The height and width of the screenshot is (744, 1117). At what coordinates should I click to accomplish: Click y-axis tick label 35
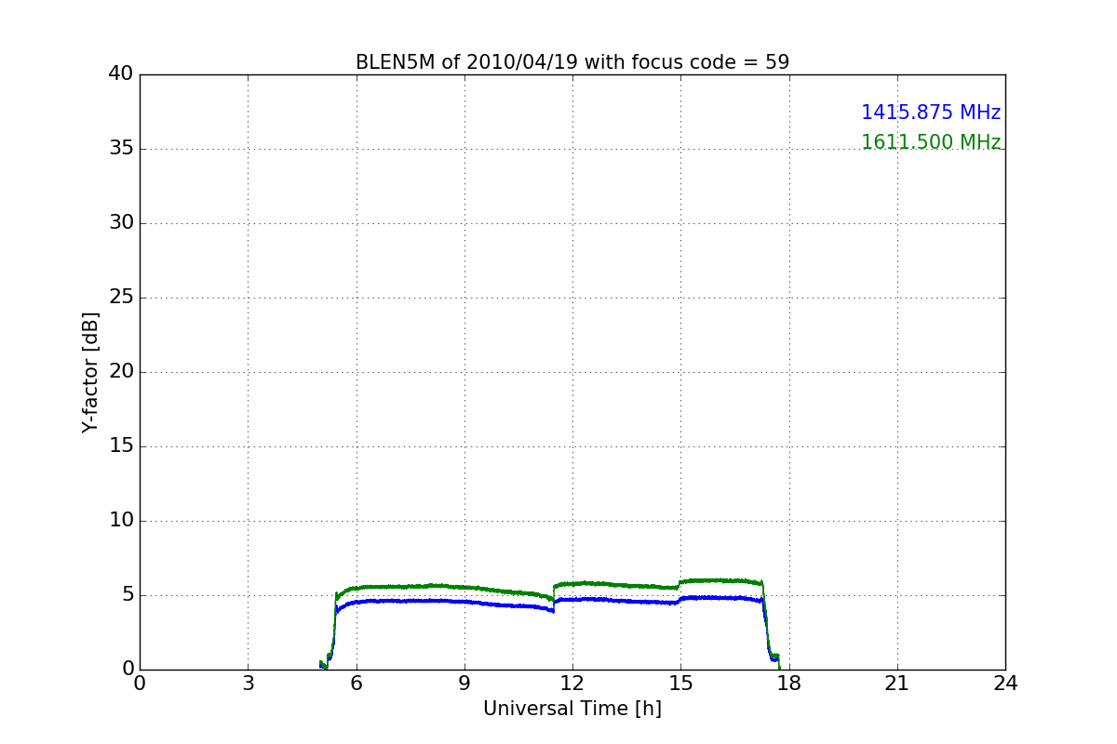(x=121, y=149)
